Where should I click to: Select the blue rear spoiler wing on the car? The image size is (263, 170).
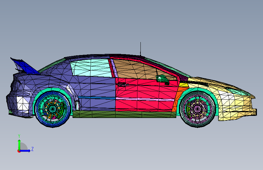click(27, 67)
